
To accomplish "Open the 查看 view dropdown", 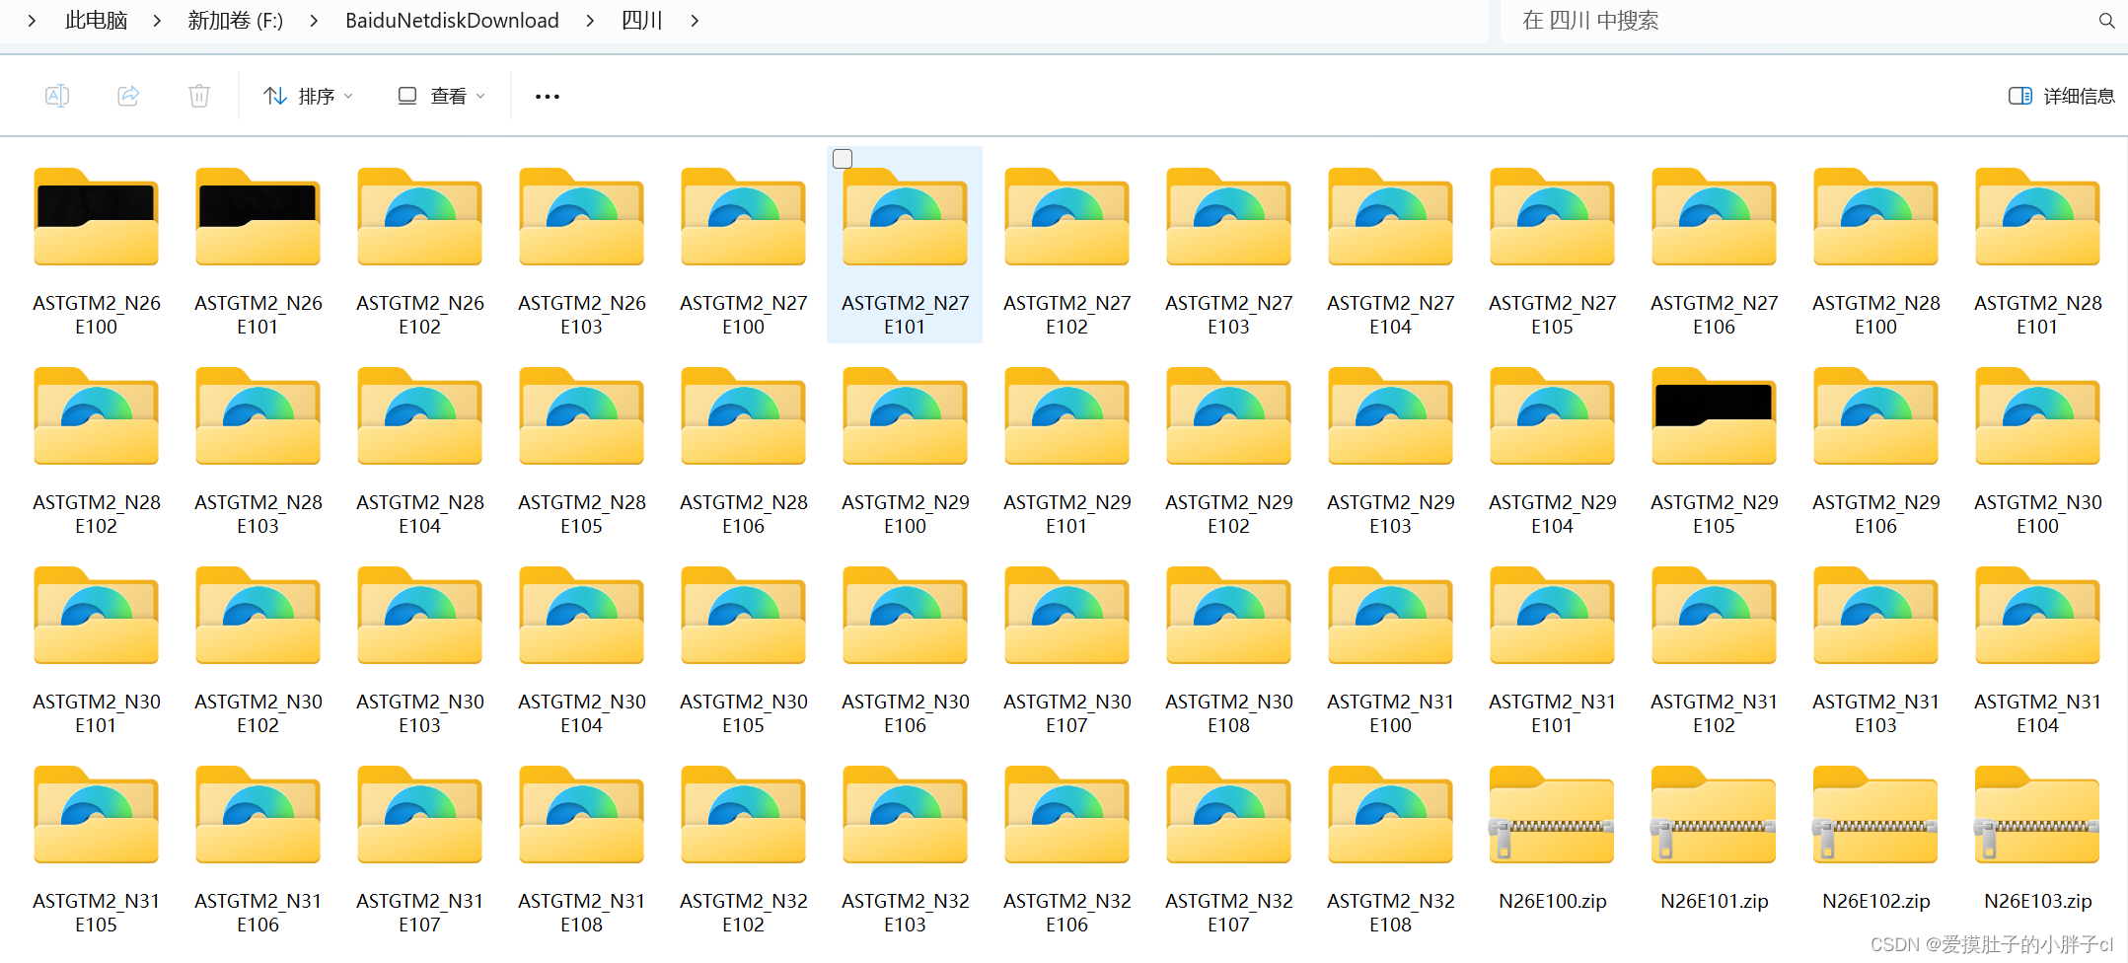I will [x=440, y=95].
